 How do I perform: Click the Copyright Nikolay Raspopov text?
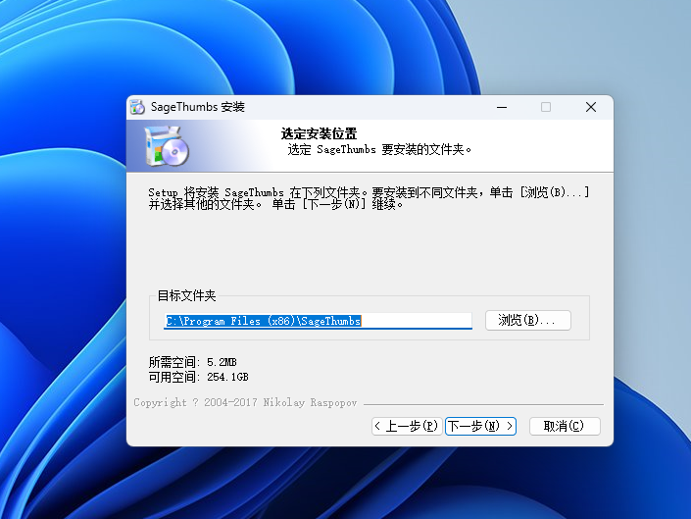coord(245,402)
